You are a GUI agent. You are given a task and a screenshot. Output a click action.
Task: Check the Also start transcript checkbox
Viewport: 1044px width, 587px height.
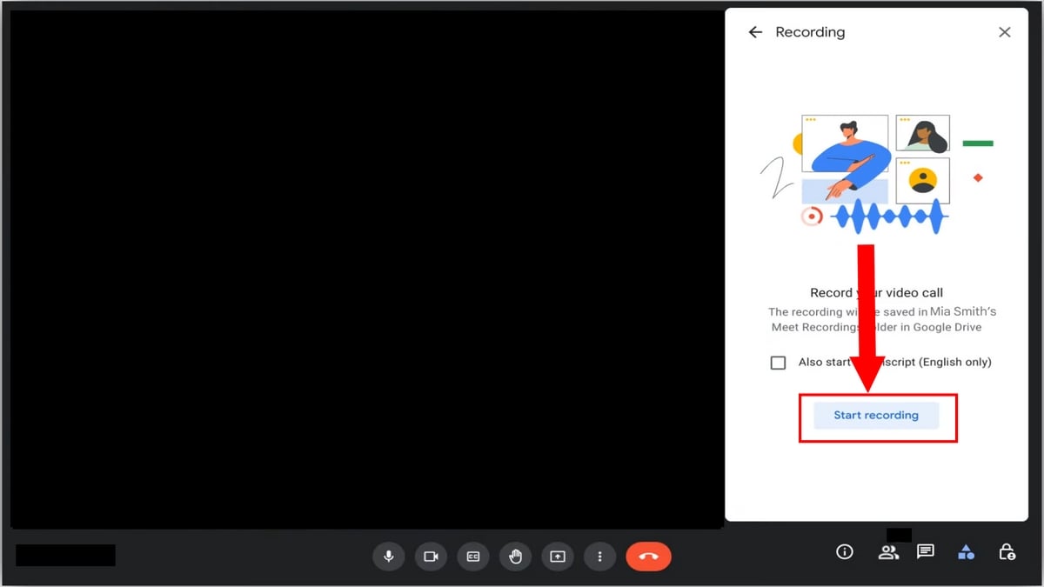779,363
